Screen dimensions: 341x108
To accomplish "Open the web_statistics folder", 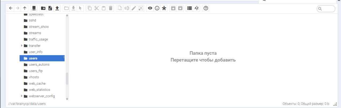I will (x=39, y=90).
